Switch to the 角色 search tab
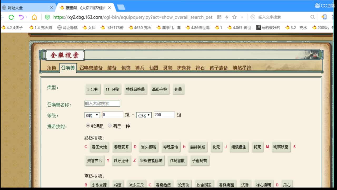Image resolution: width=337 pixels, height=190 pixels. [x=52, y=68]
